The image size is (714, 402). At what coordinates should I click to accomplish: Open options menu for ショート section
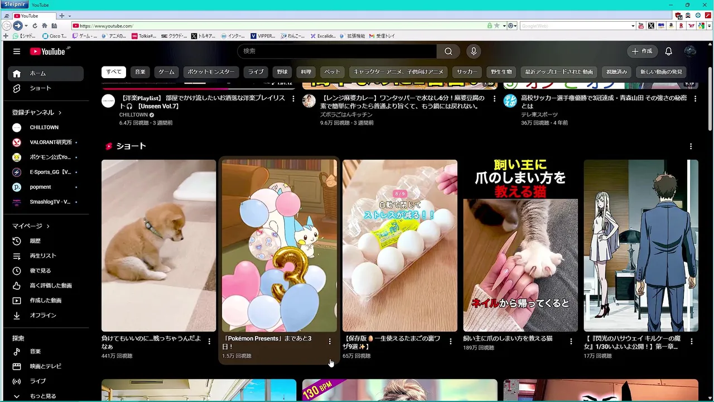point(691,146)
